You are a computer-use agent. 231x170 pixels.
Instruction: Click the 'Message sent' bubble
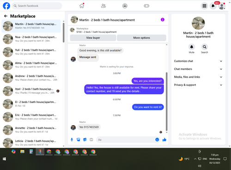tap(88, 57)
